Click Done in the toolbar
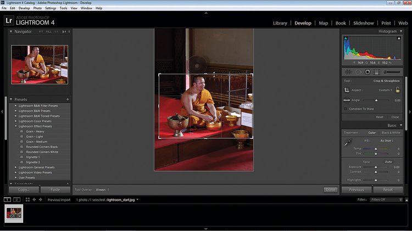The height and width of the screenshot is (231, 412). point(331,190)
